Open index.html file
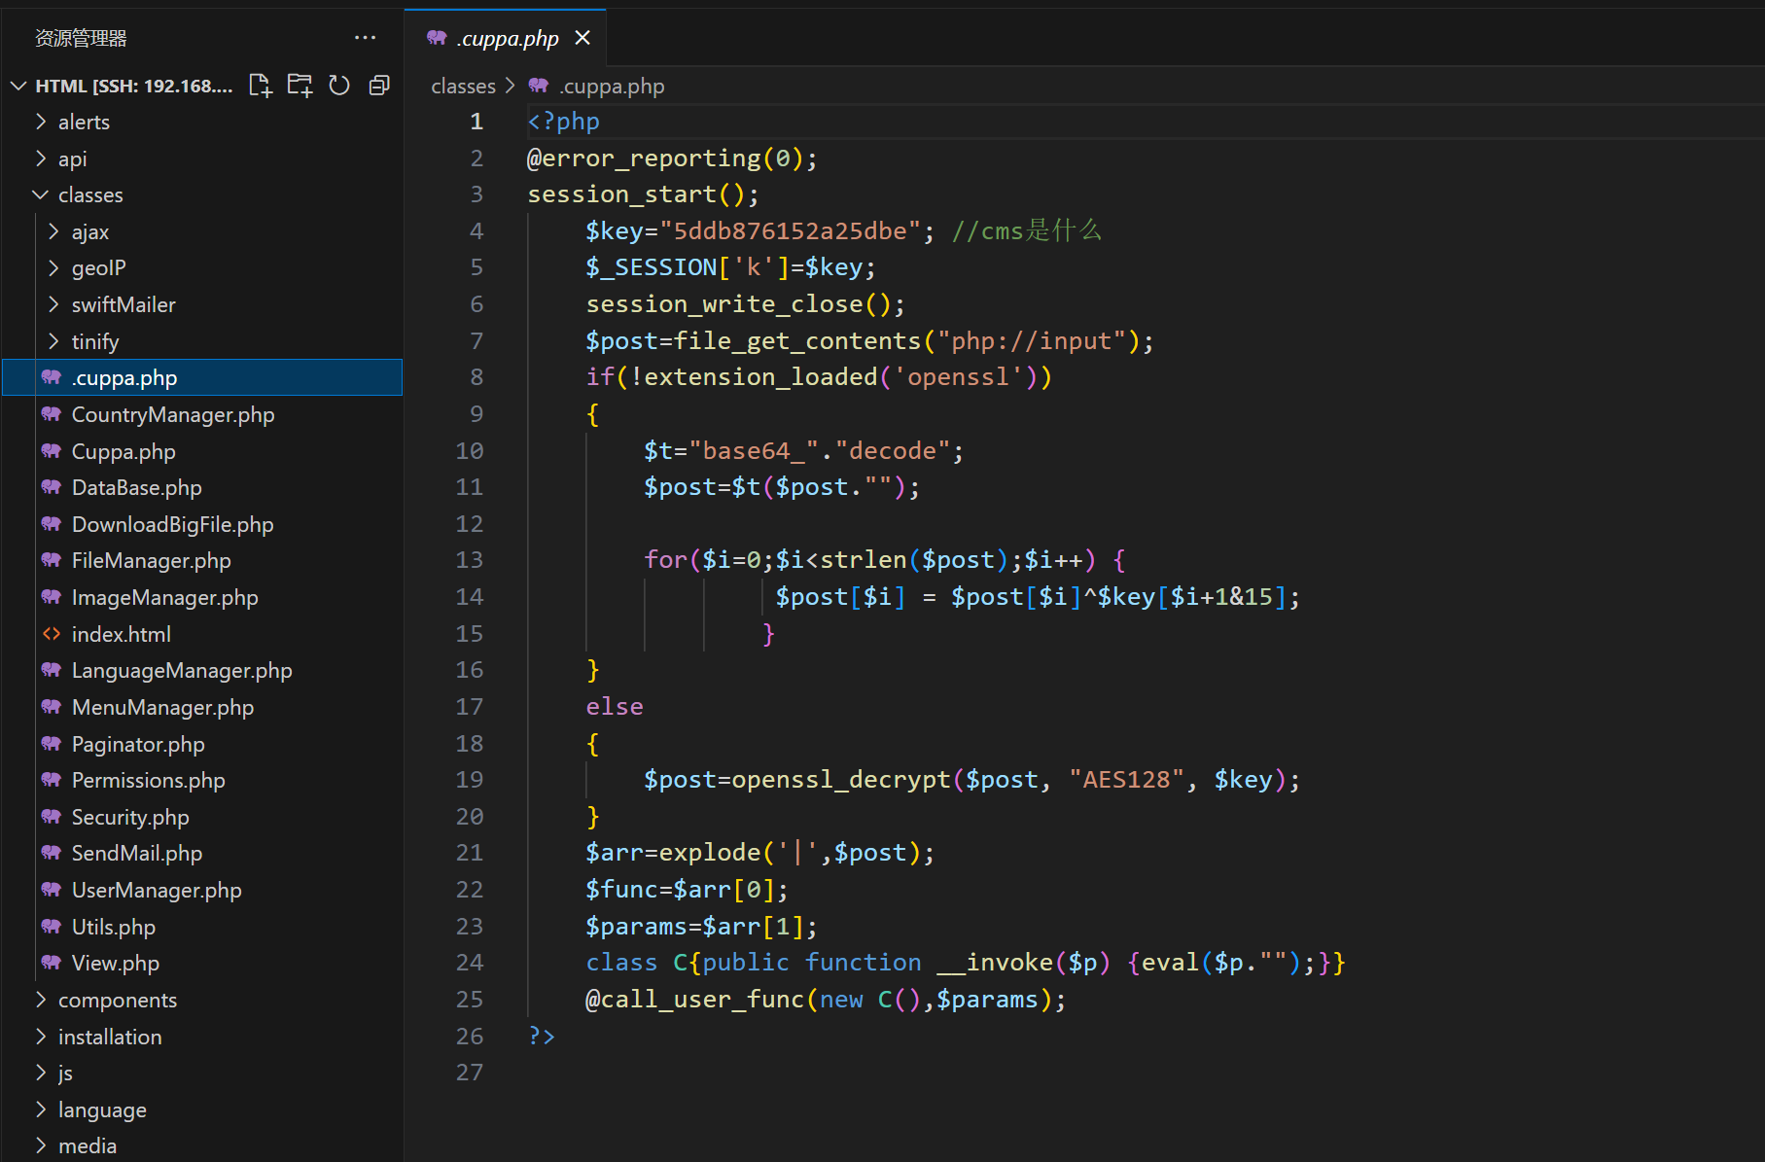 [x=202, y=634]
